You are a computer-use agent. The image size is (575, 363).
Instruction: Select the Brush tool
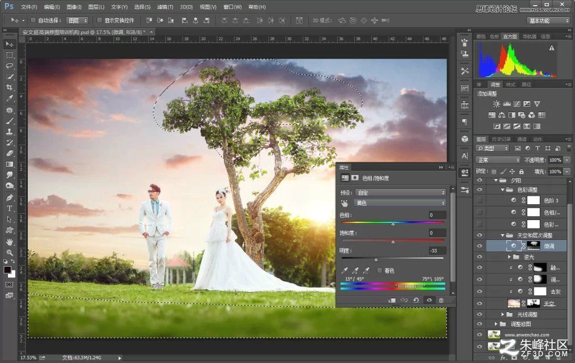click(9, 121)
